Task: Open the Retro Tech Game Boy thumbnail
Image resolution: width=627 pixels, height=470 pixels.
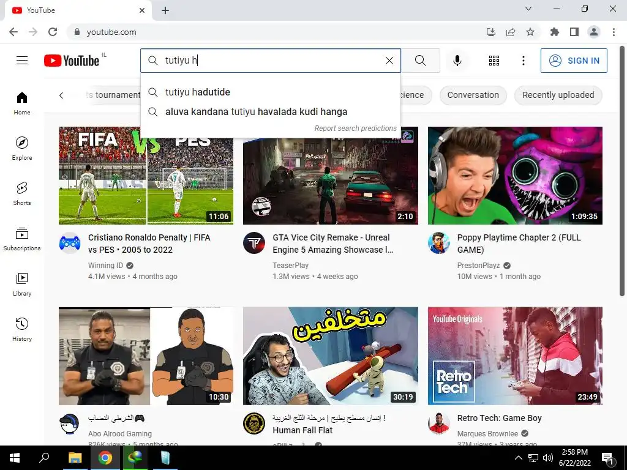Action: (515, 356)
